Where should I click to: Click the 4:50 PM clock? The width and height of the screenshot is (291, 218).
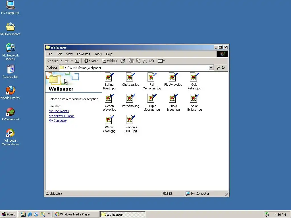coord(280,215)
